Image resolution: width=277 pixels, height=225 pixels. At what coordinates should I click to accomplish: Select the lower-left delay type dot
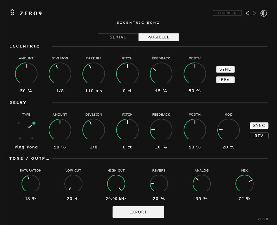[x=20, y=138]
